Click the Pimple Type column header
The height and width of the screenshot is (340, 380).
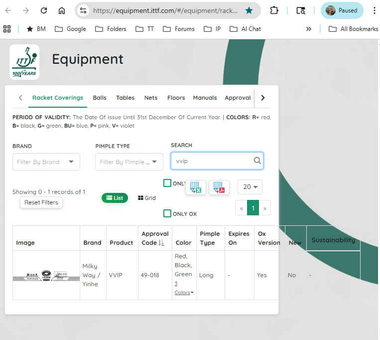(x=210, y=238)
